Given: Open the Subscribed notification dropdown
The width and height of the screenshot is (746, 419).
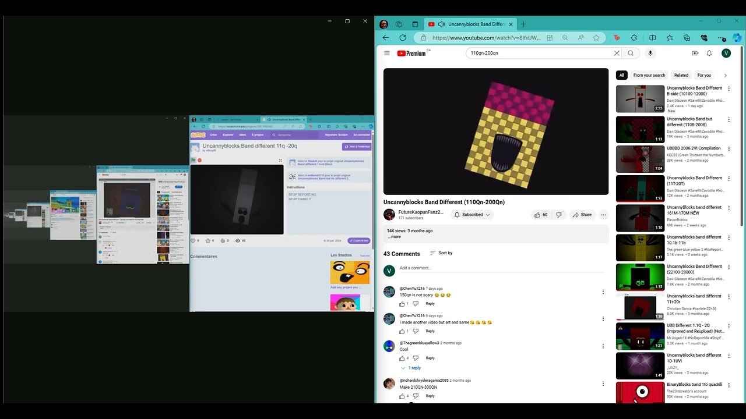Looking at the screenshot, I should (x=471, y=215).
